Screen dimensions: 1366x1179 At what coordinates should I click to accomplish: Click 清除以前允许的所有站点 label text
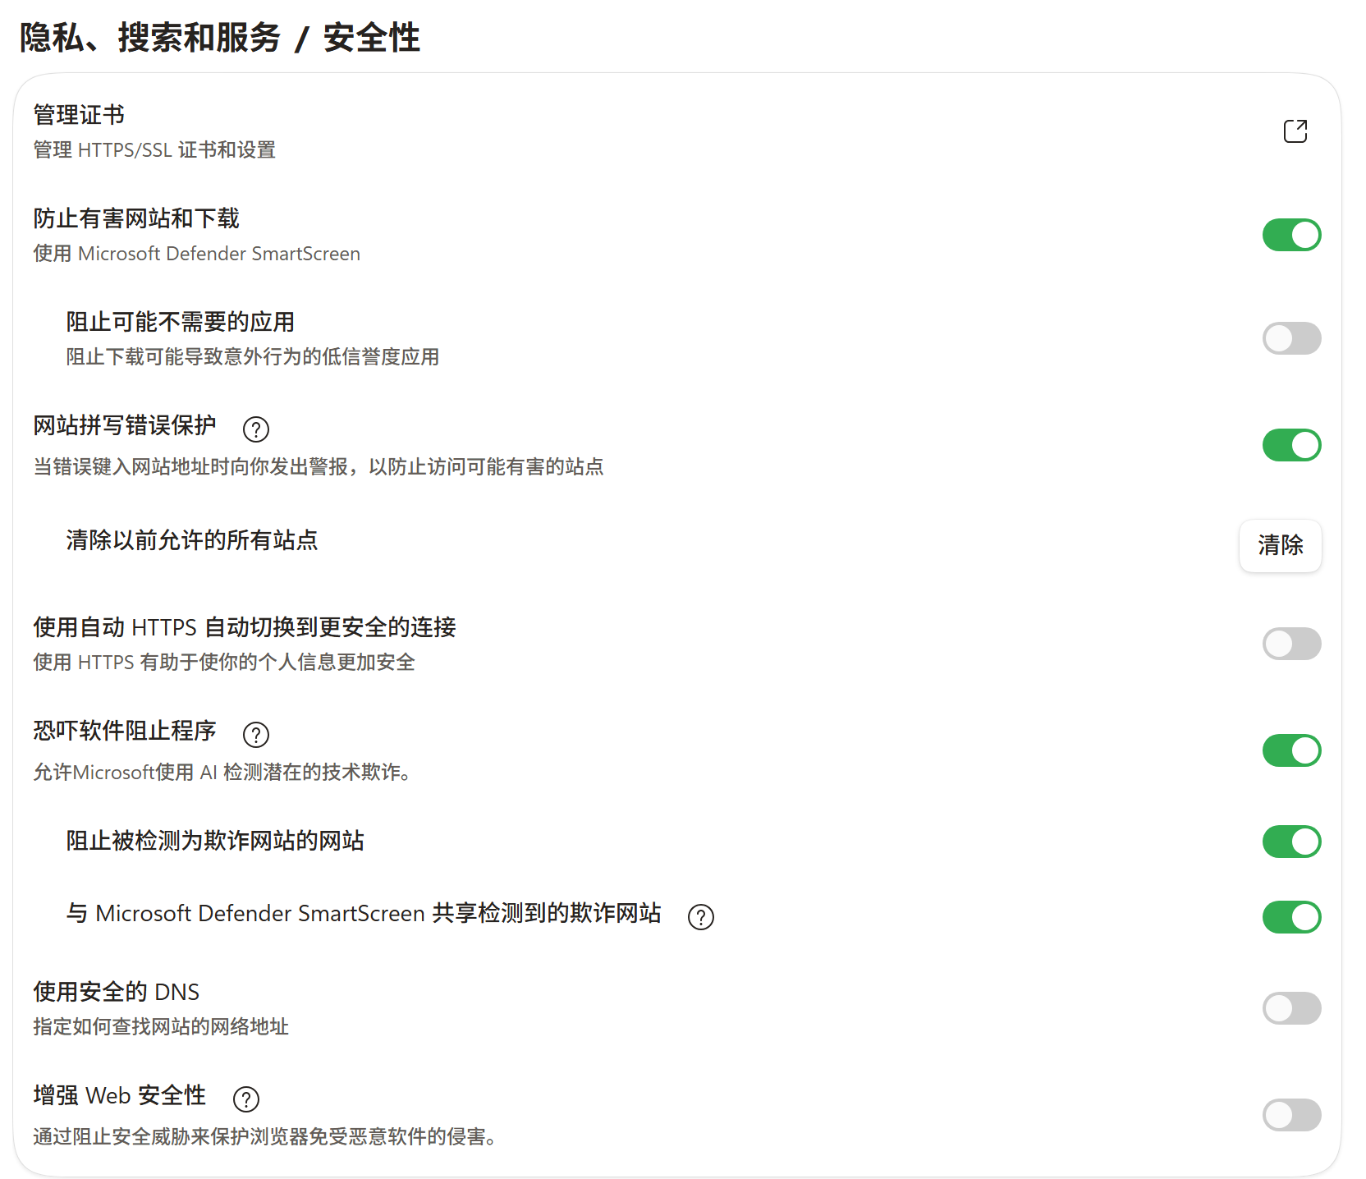click(192, 540)
